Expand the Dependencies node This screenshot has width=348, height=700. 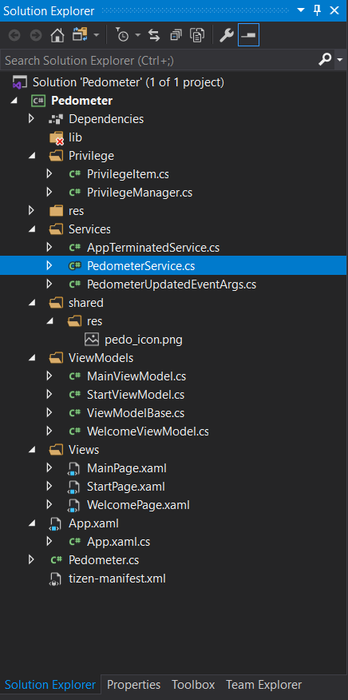click(x=31, y=119)
